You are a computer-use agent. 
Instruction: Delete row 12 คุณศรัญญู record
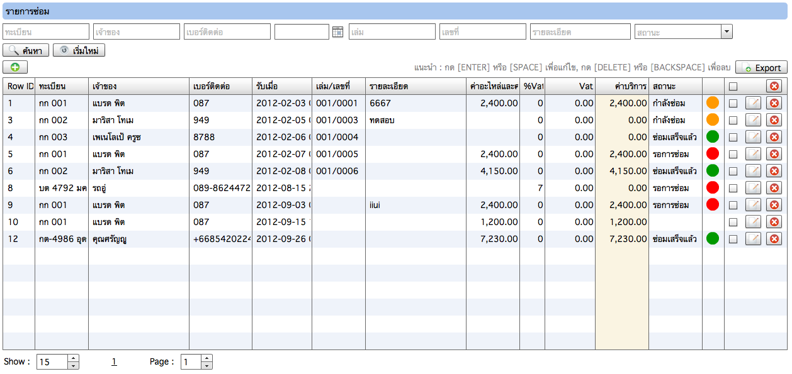click(x=774, y=239)
